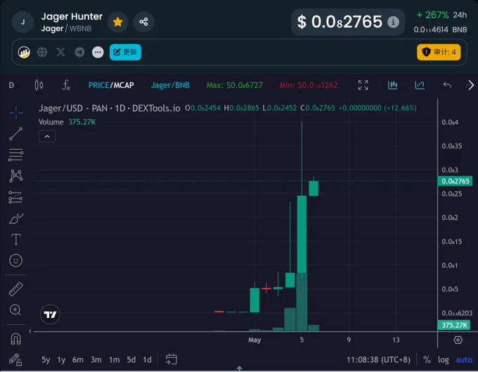Image resolution: width=478 pixels, height=372 pixels.
Task: Open the token chart site icon
Action: [x=24, y=52]
